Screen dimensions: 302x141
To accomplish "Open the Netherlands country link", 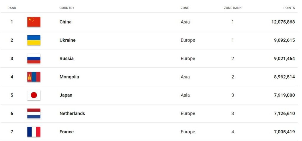I will point(72,113).
